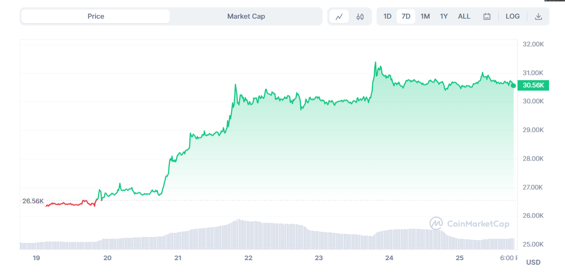Click date 22 on the time axis
This screenshot has height=277, width=565.
click(248, 258)
